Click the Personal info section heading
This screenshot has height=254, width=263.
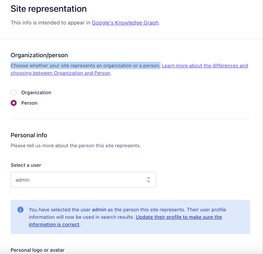tap(29, 135)
